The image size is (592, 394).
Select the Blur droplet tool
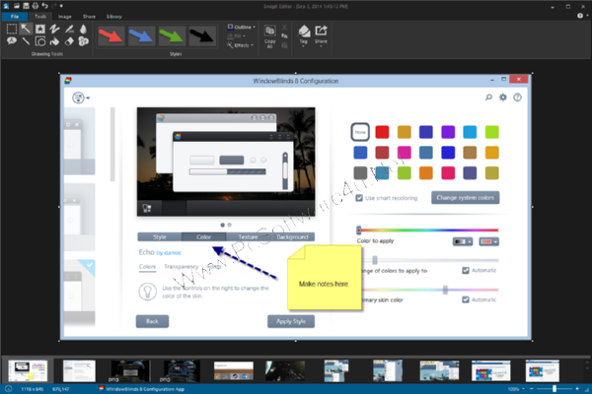[x=83, y=29]
